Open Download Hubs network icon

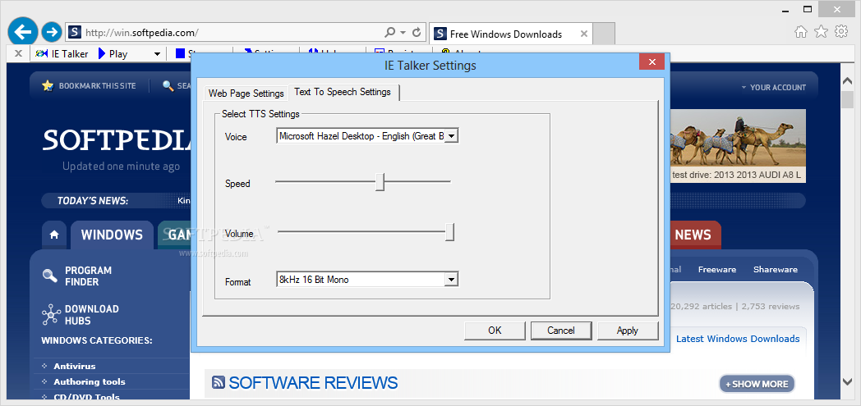point(50,314)
